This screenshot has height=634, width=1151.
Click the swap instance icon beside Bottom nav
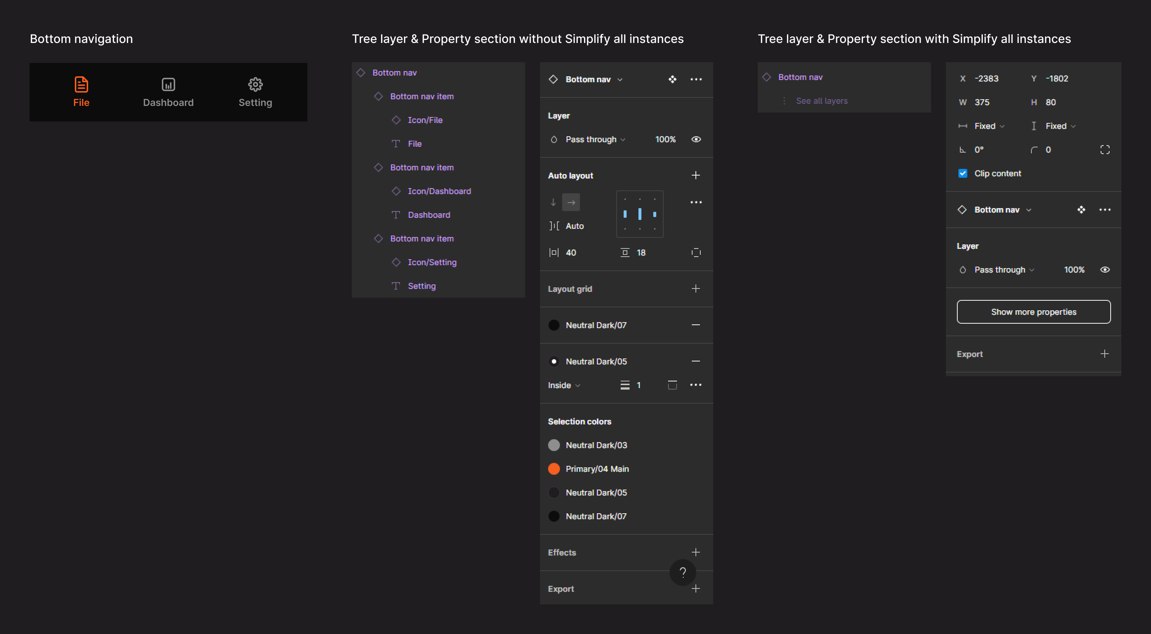(x=673, y=79)
